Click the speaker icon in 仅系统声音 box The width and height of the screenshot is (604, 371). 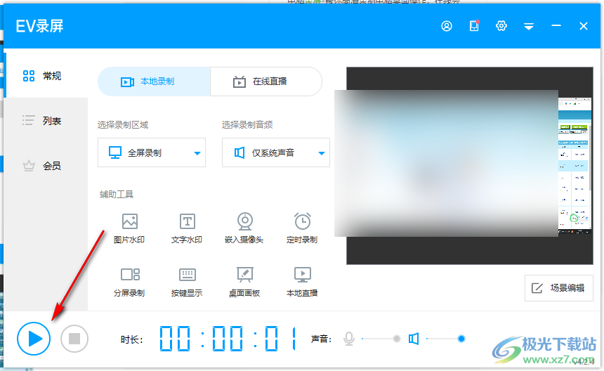[239, 152]
